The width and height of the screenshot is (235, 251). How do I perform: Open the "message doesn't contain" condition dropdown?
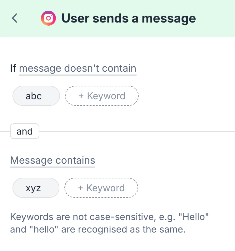[77, 68]
